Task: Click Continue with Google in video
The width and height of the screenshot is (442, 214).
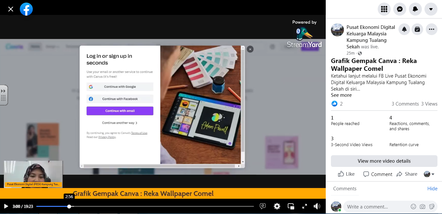Action: (x=120, y=87)
